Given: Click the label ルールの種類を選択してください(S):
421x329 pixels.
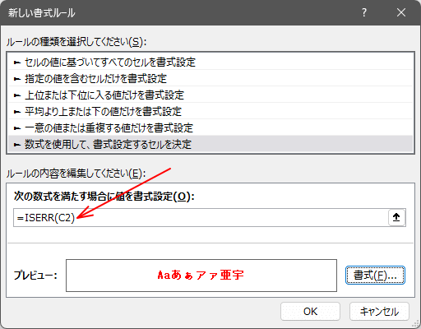Looking at the screenshot, I should pyautogui.click(x=76, y=42).
